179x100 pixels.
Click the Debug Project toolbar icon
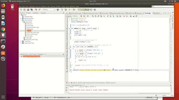(74, 10)
